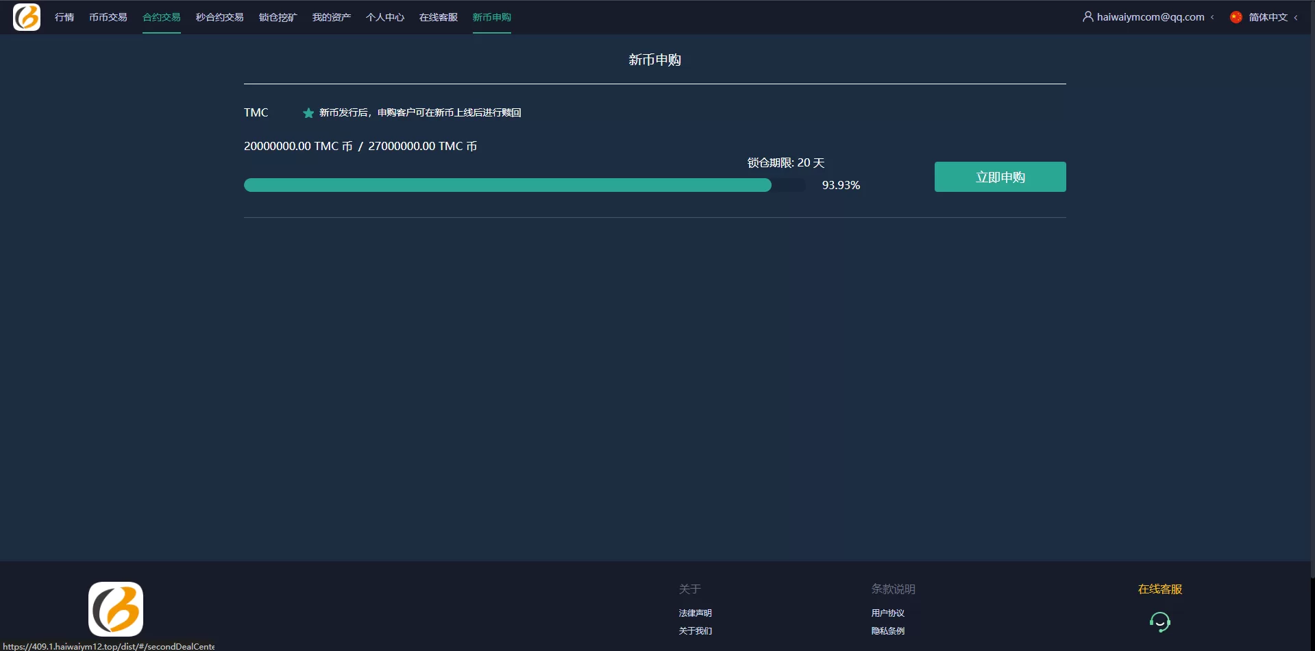Screen dimensions: 1315x651
Task: Go to 个人中心 personal center
Action: [x=384, y=17]
